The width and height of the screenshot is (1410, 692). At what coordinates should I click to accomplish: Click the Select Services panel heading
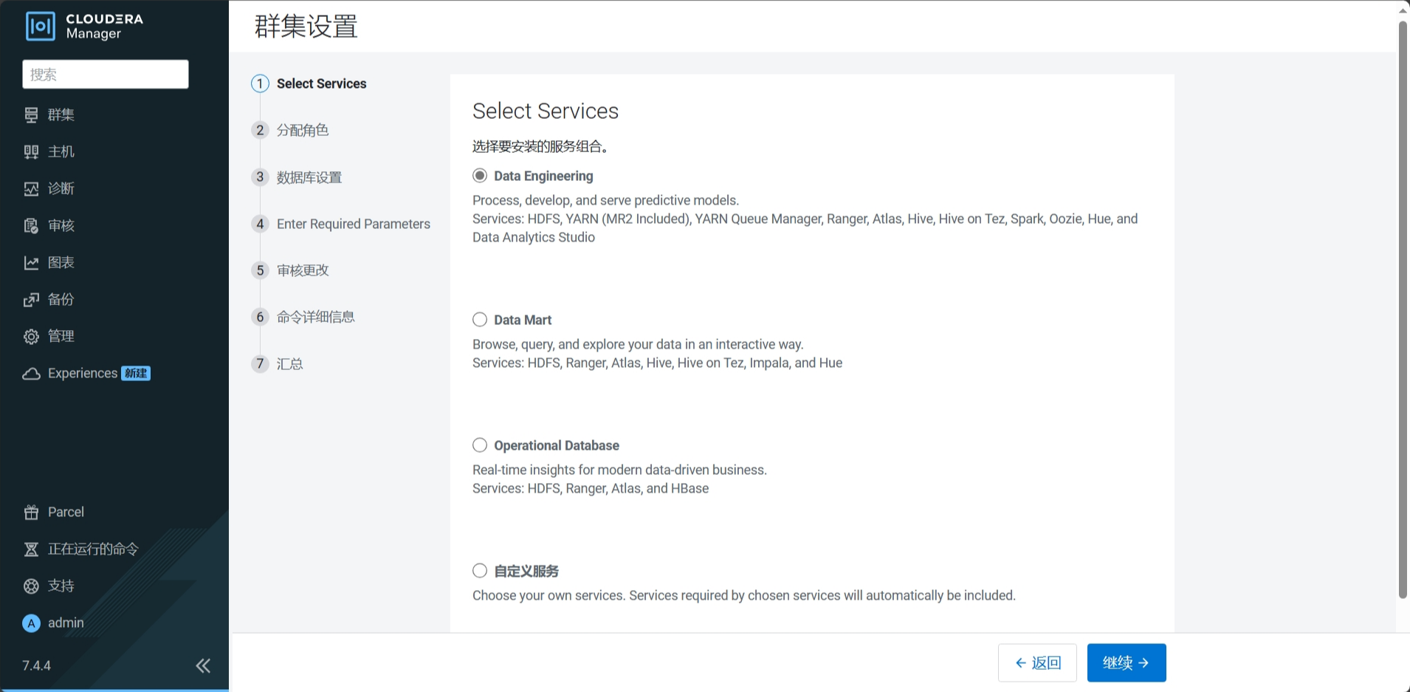tap(546, 111)
